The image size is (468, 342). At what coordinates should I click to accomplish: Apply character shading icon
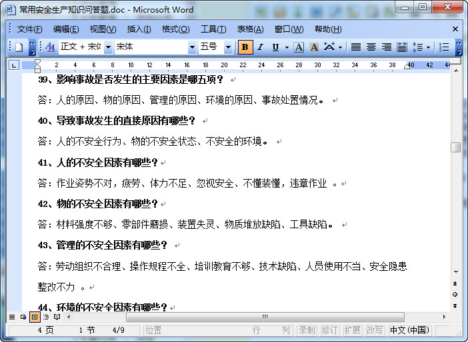pos(314,47)
